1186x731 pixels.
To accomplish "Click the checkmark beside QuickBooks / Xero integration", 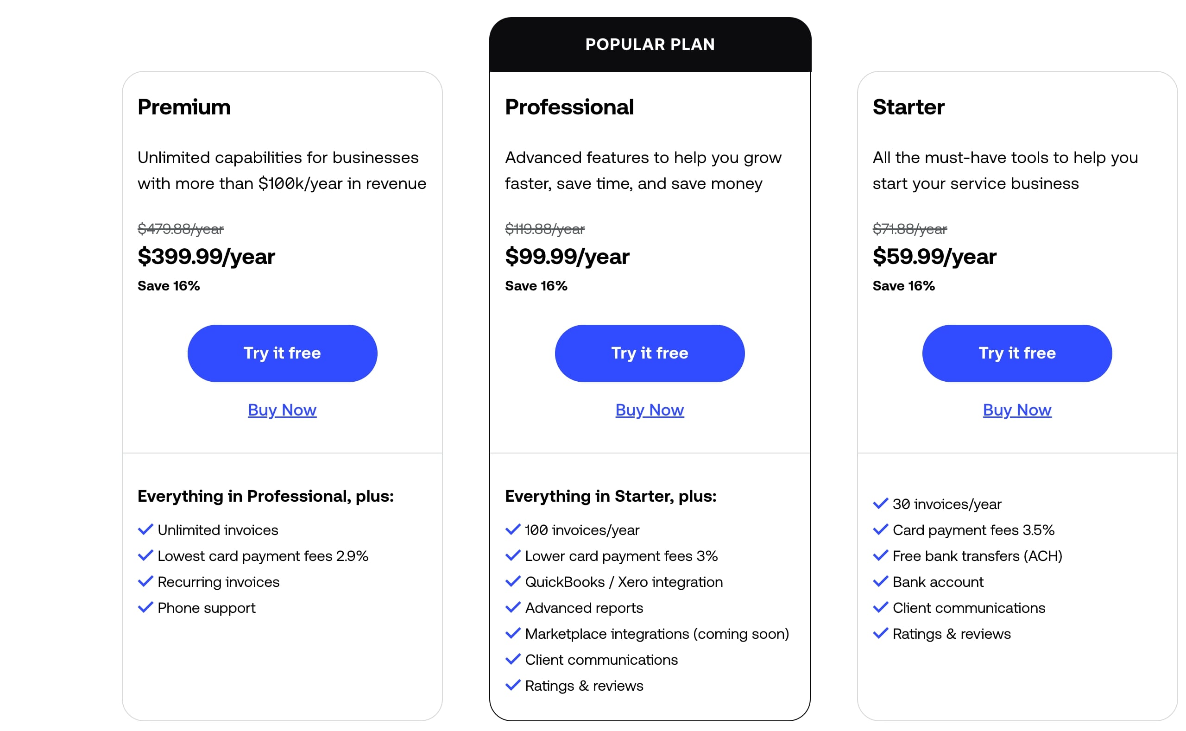I will pos(512,582).
